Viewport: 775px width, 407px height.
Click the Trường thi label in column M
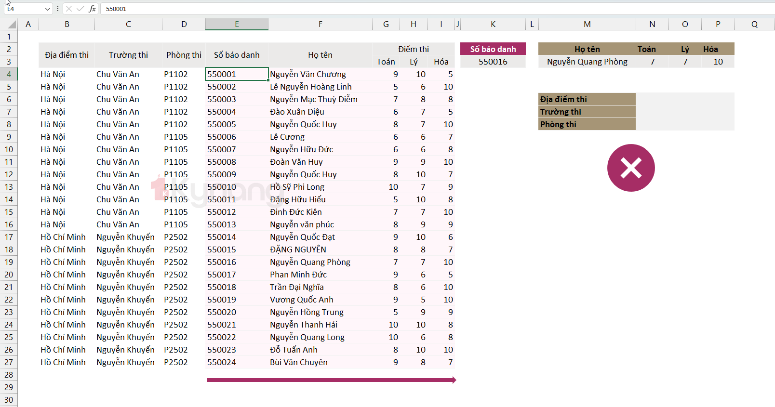tap(587, 112)
